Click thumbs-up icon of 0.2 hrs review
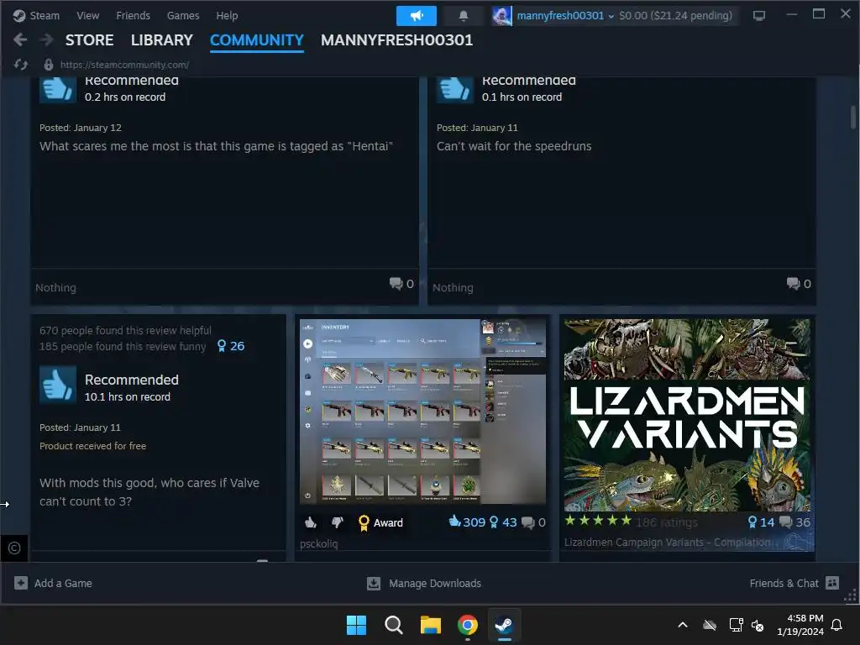The height and width of the screenshot is (645, 860). (x=58, y=89)
